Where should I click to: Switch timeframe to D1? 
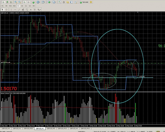tap(26, 6)
